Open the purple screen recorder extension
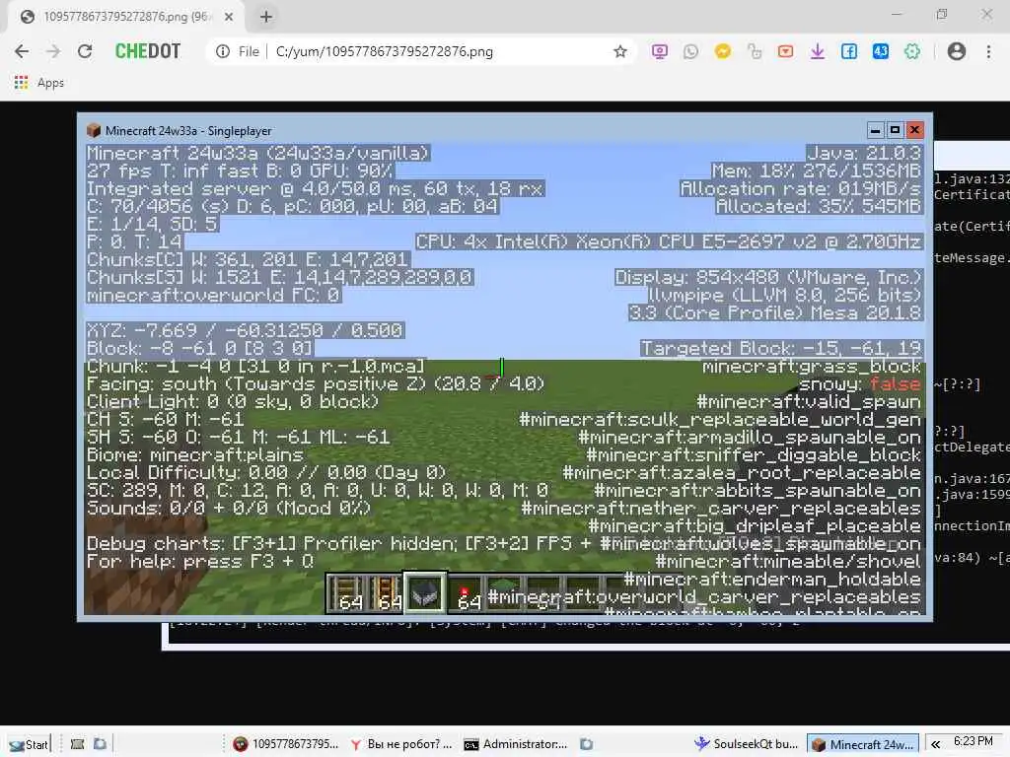 (659, 51)
